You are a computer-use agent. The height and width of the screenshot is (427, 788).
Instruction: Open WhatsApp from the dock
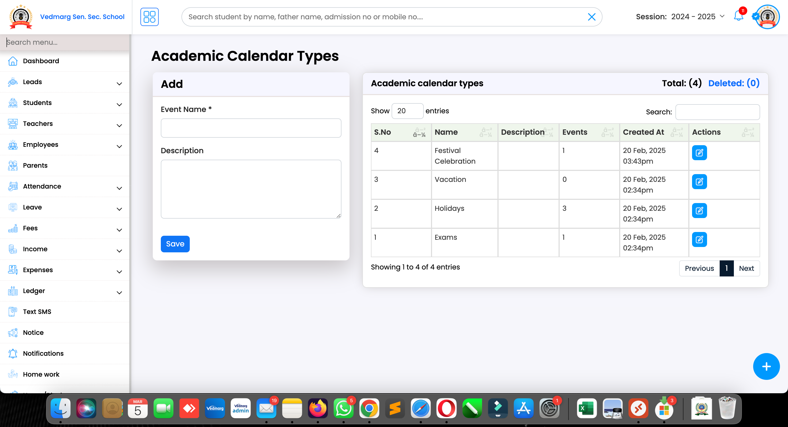[344, 408]
